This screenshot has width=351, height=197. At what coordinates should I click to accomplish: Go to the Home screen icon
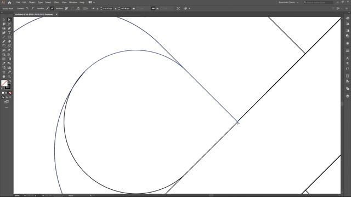click(x=9, y=2)
